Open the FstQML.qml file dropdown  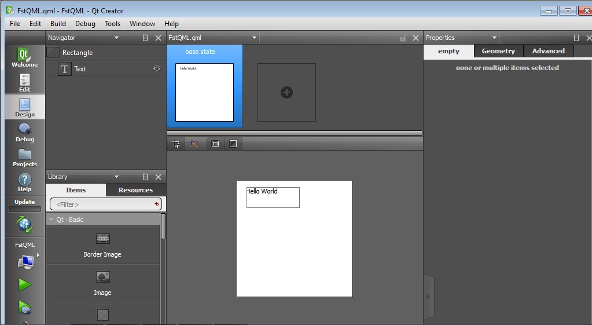click(x=254, y=38)
